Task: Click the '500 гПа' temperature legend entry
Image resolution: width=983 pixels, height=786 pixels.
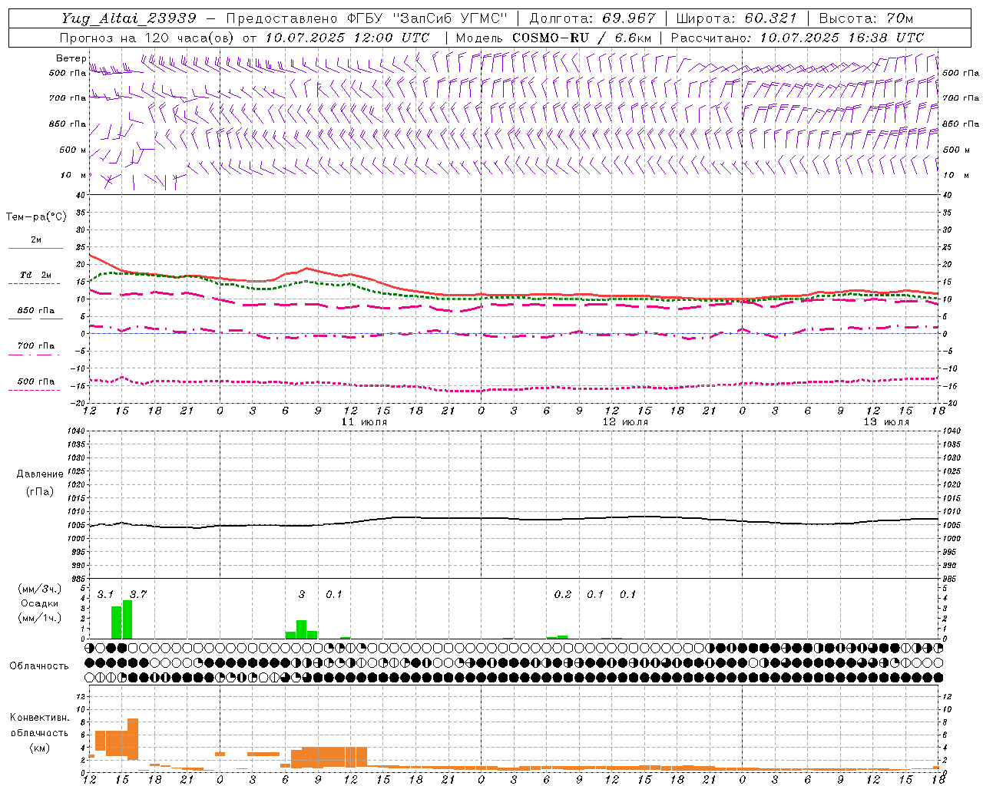Action: point(35,381)
